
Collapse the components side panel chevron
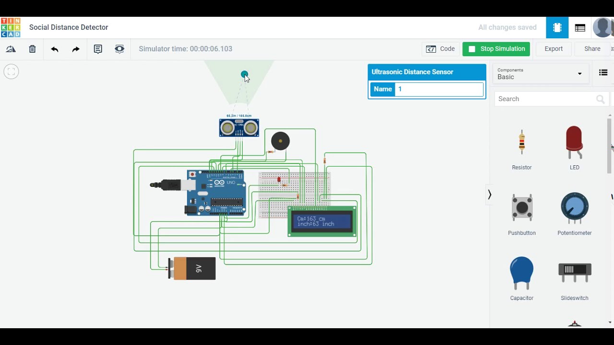pos(489,195)
